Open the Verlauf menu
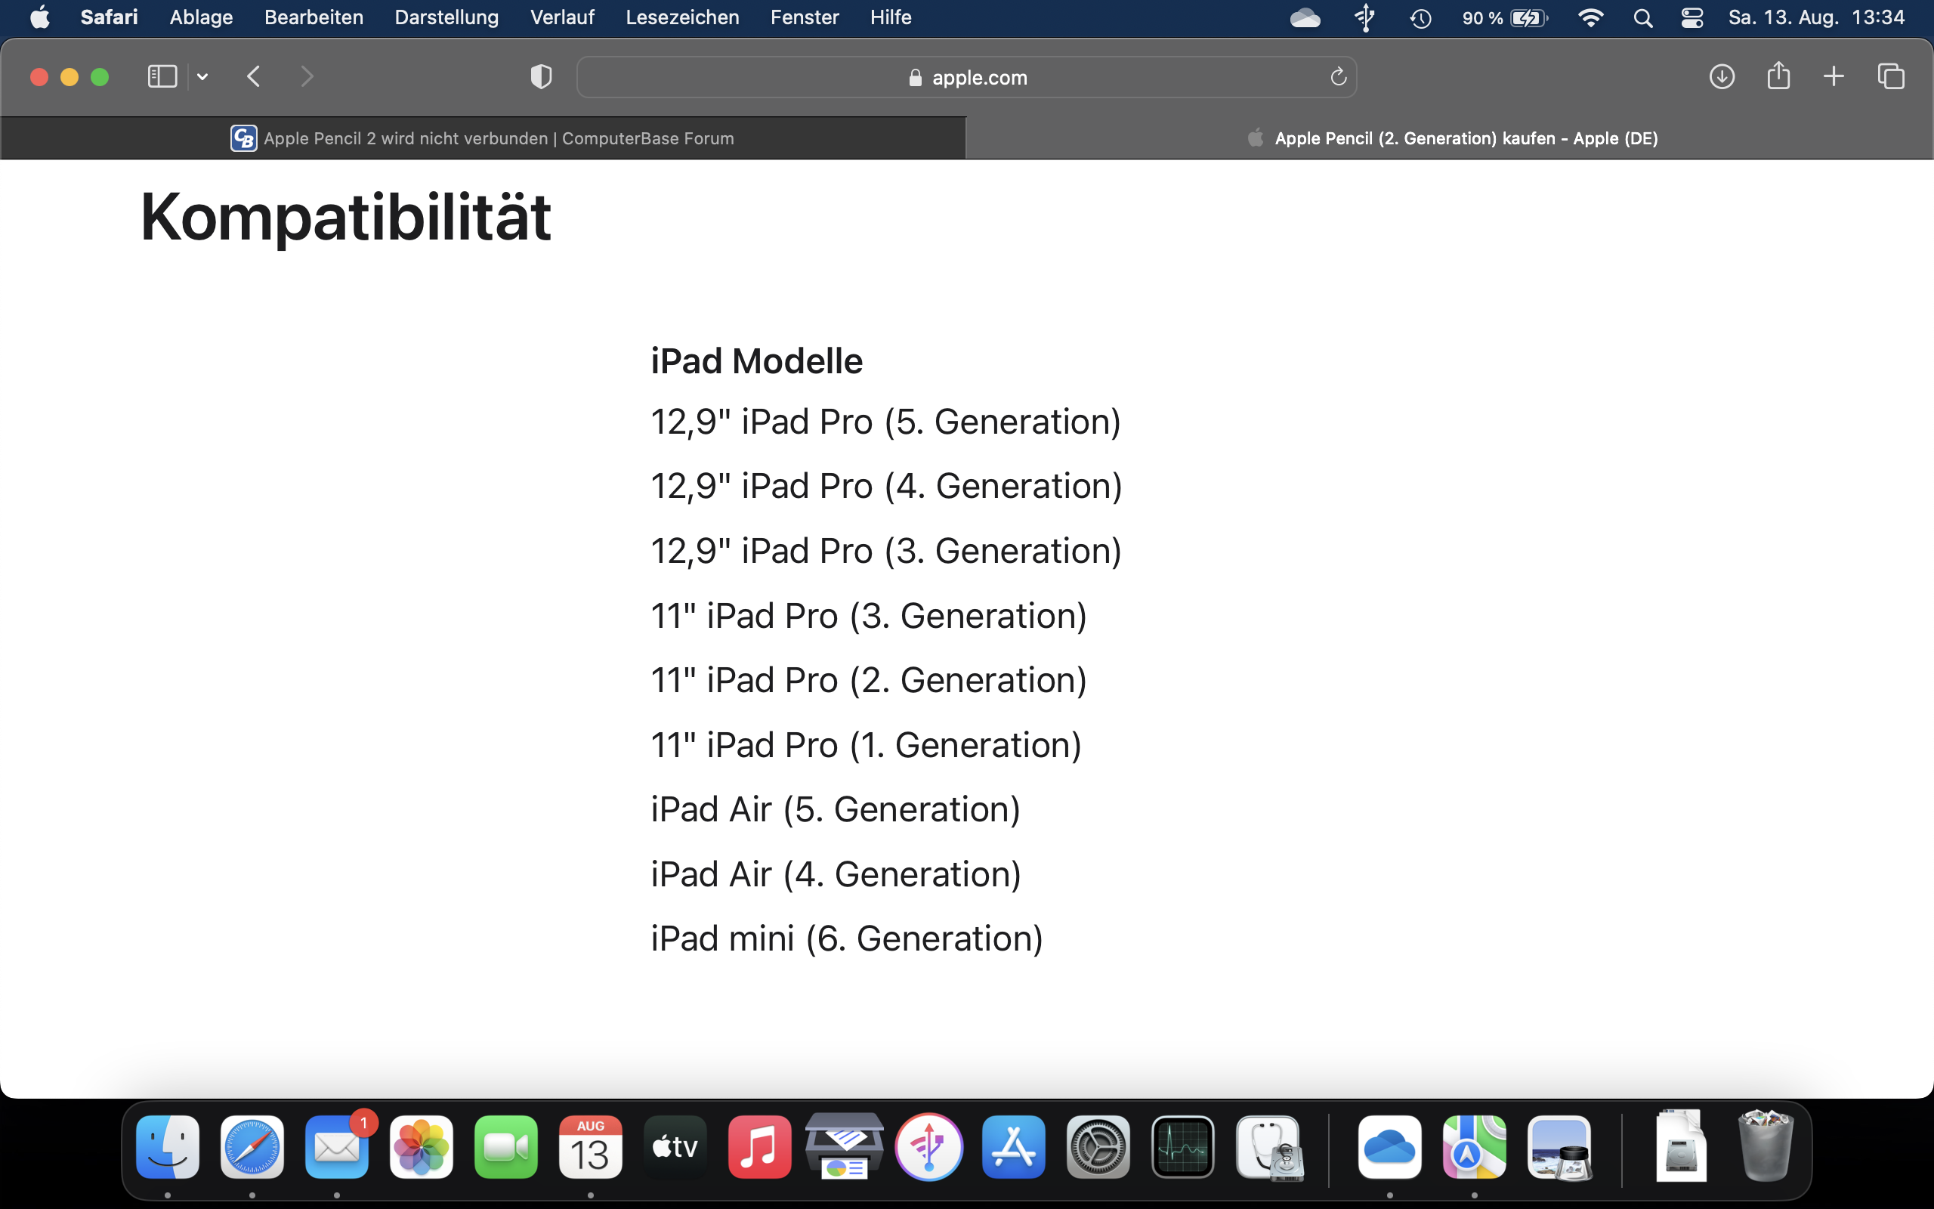This screenshot has width=1934, height=1209. (x=562, y=17)
